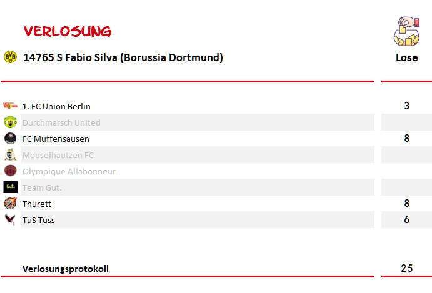
Task: Click the TuS Tuss eagle emblem
Action: click(x=10, y=219)
